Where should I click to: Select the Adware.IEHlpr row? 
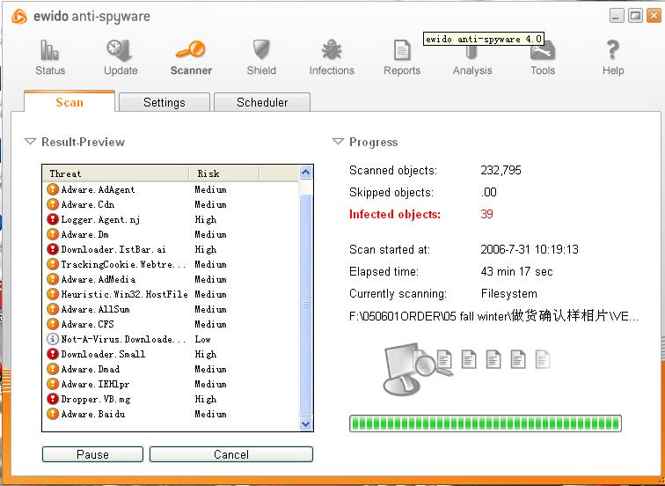(x=171, y=384)
